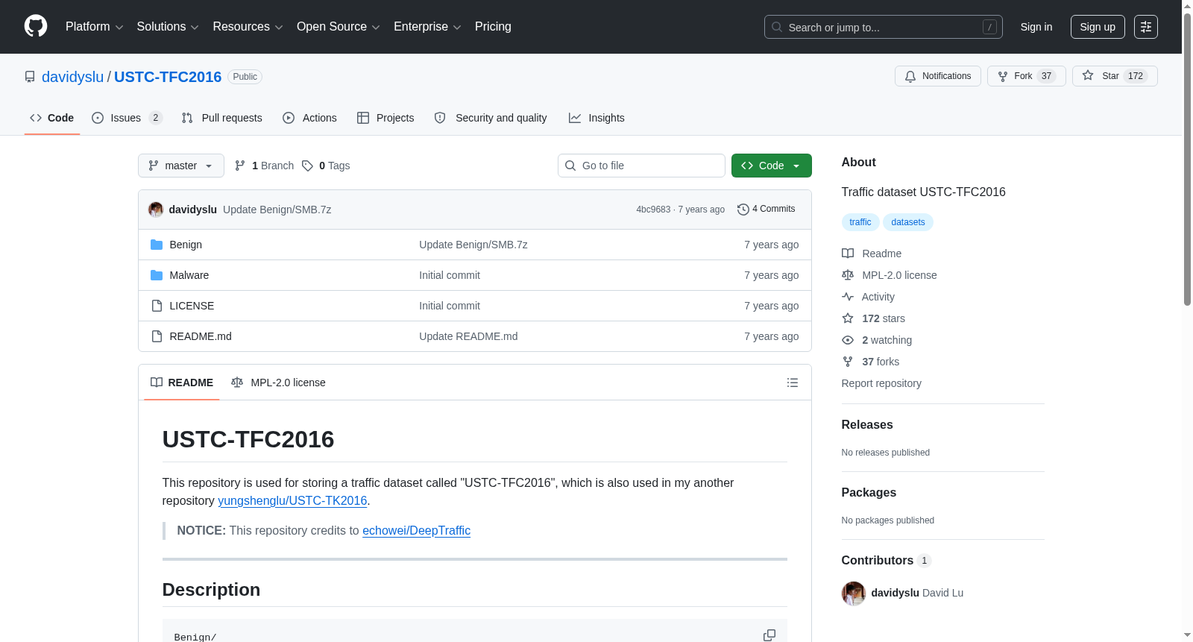Click the Sign in link
The width and height of the screenshot is (1193, 642).
(1036, 27)
